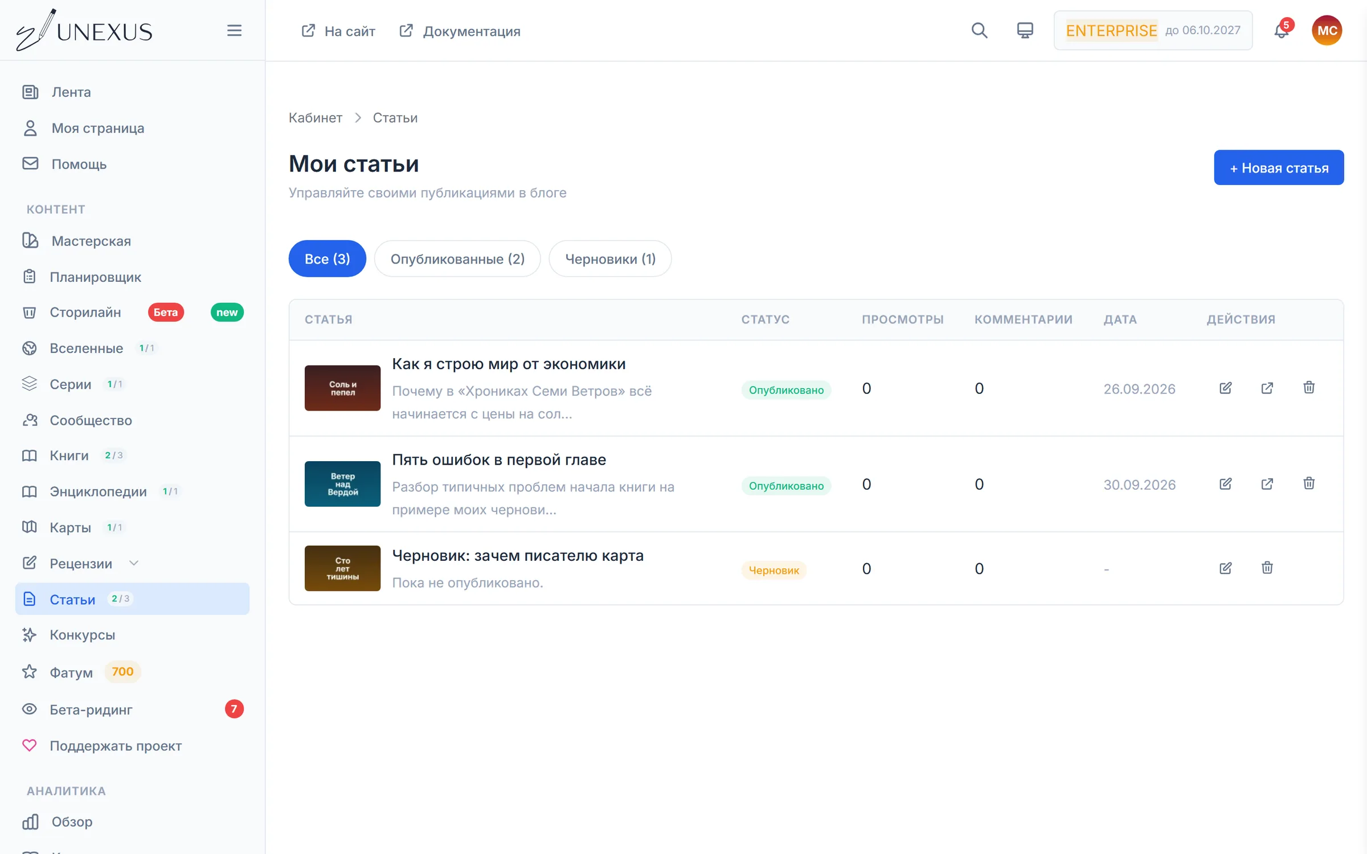Edit draft 'Черновик: зачем писателю карта'

1225,568
